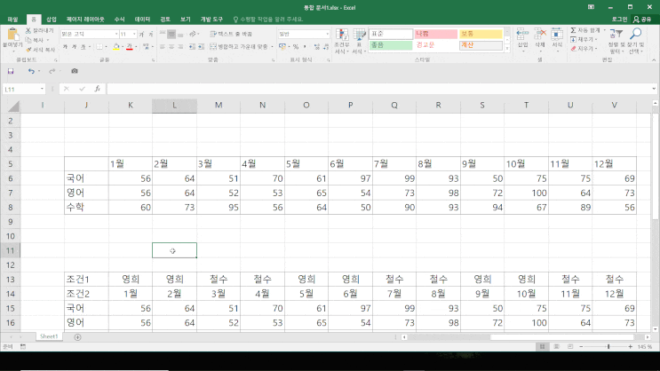The width and height of the screenshot is (660, 371).
Task: Increase font size with the larger 가 icon
Action: [x=141, y=34]
